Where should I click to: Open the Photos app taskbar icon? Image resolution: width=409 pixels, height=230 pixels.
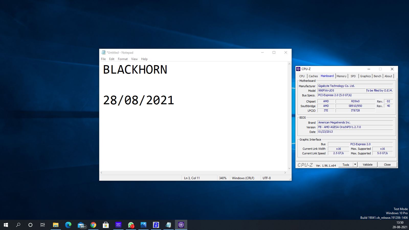[143, 225]
